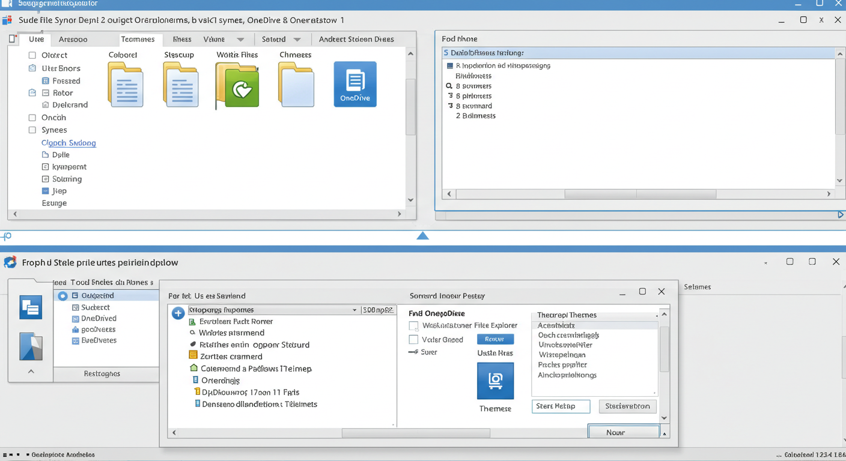This screenshot has width=846, height=461.
Task: Open the Saterd column dropdown
Action: coord(299,38)
